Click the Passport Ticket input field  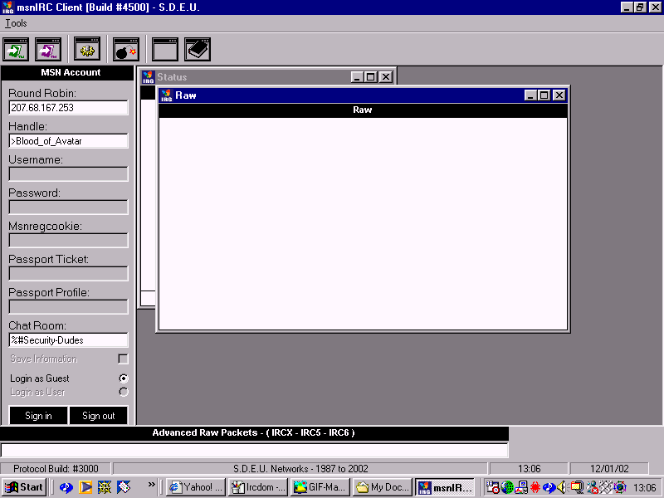tap(68, 274)
